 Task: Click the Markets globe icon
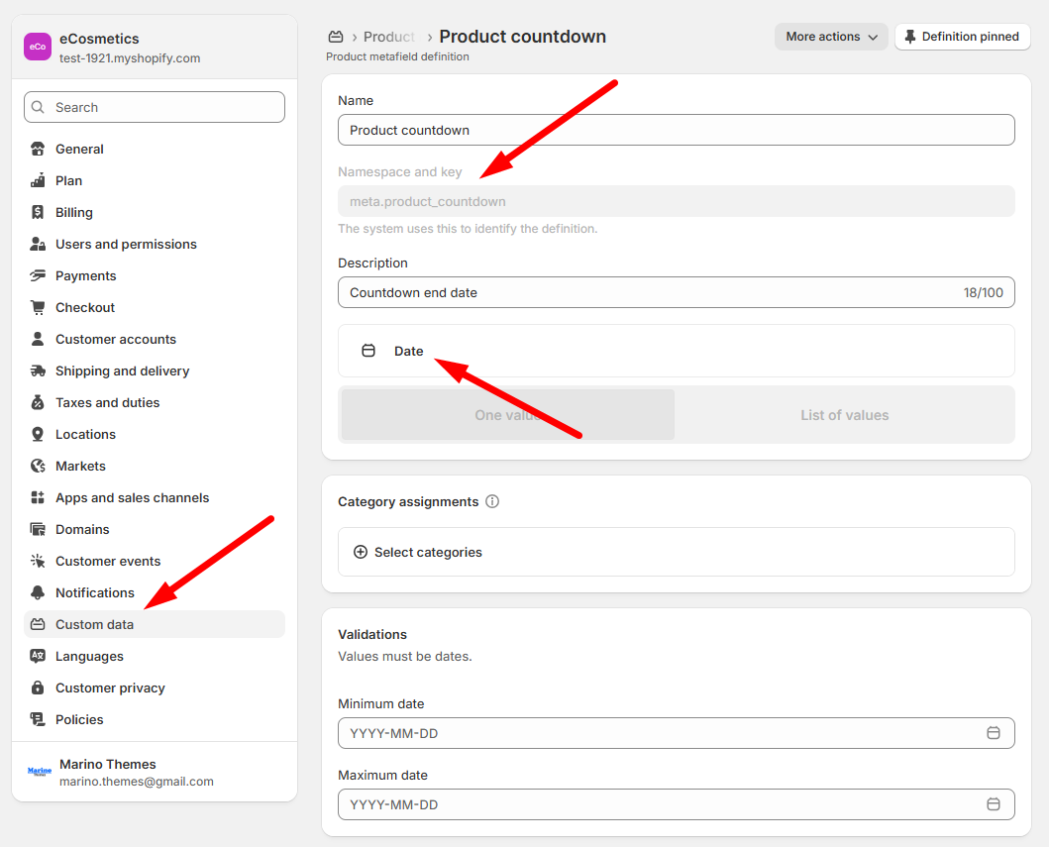(38, 466)
